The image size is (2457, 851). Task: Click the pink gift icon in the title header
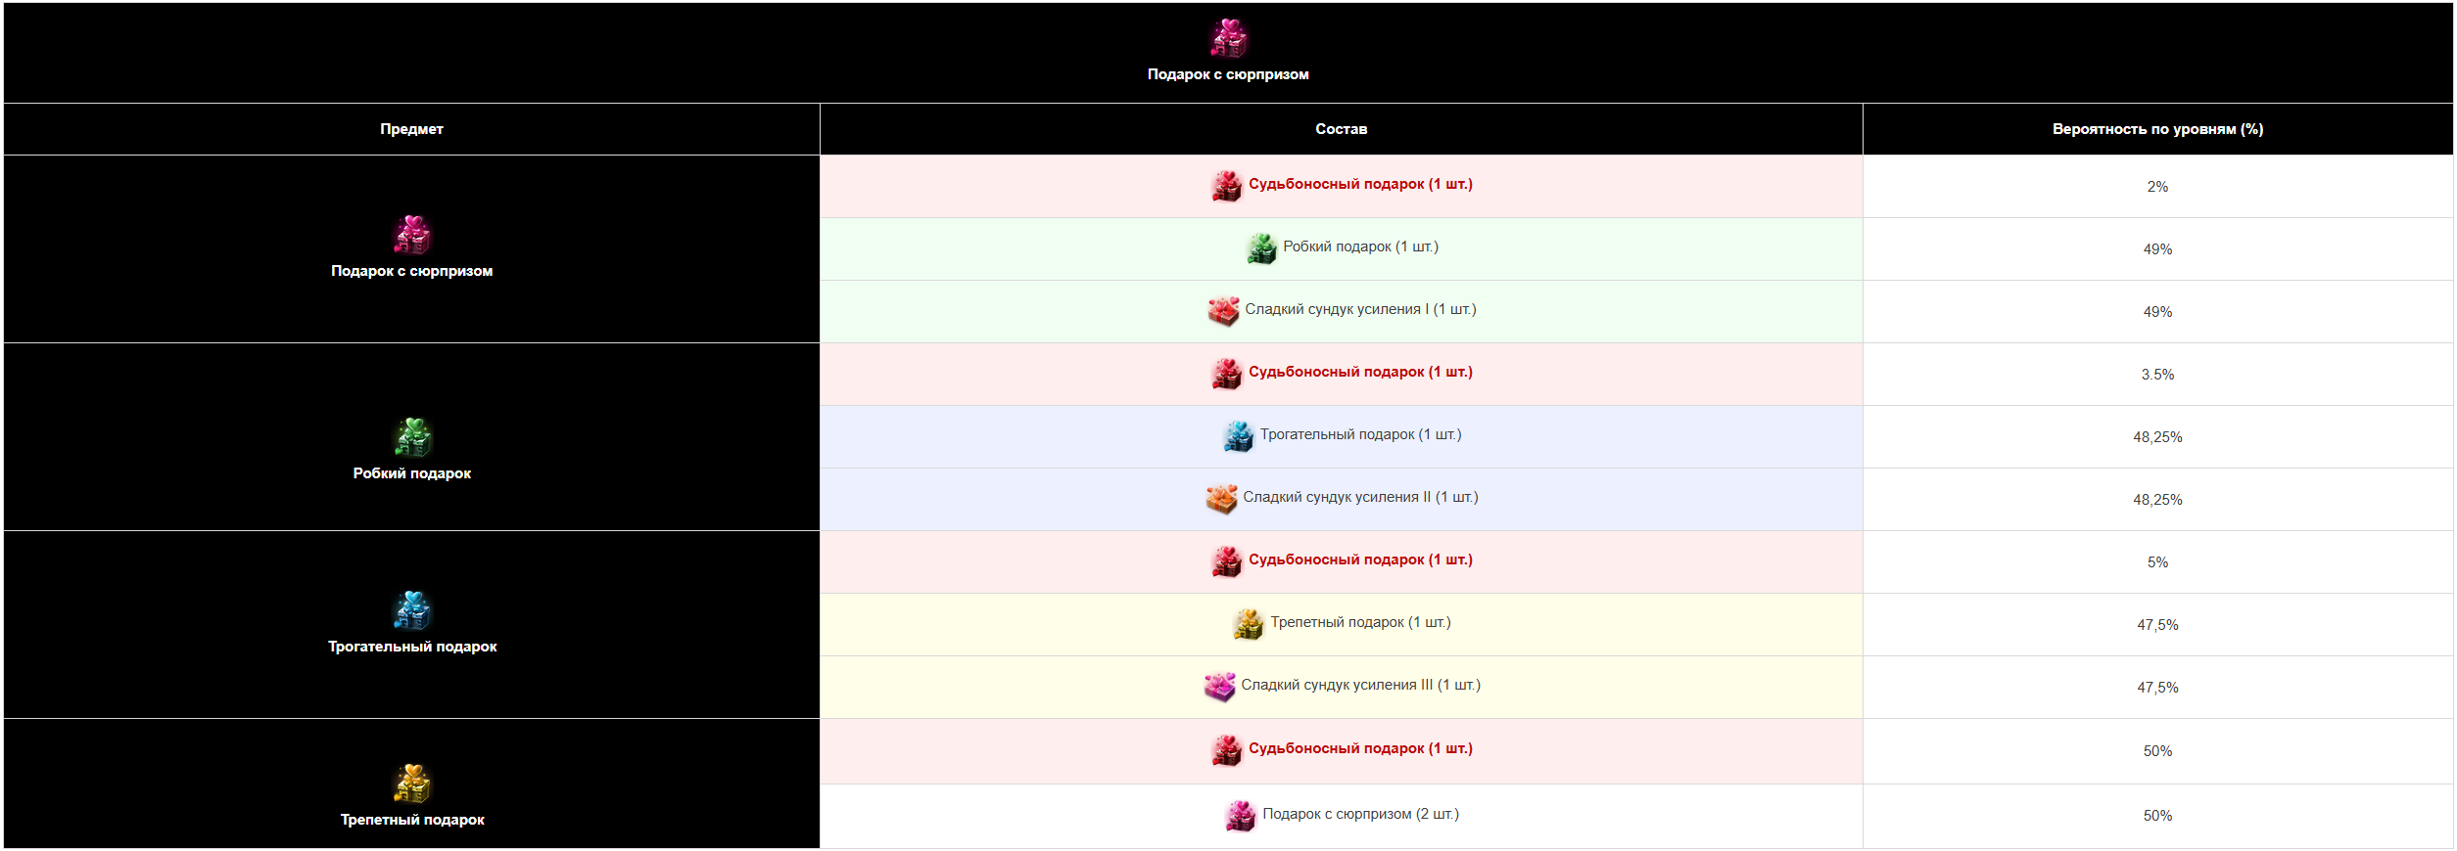1228,38
